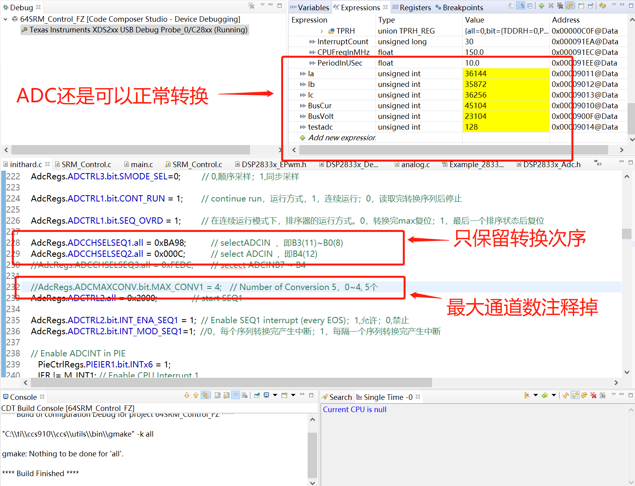Open Expressions view menu dropdown triangle
The image size is (635, 486).
click(x=614, y=5)
